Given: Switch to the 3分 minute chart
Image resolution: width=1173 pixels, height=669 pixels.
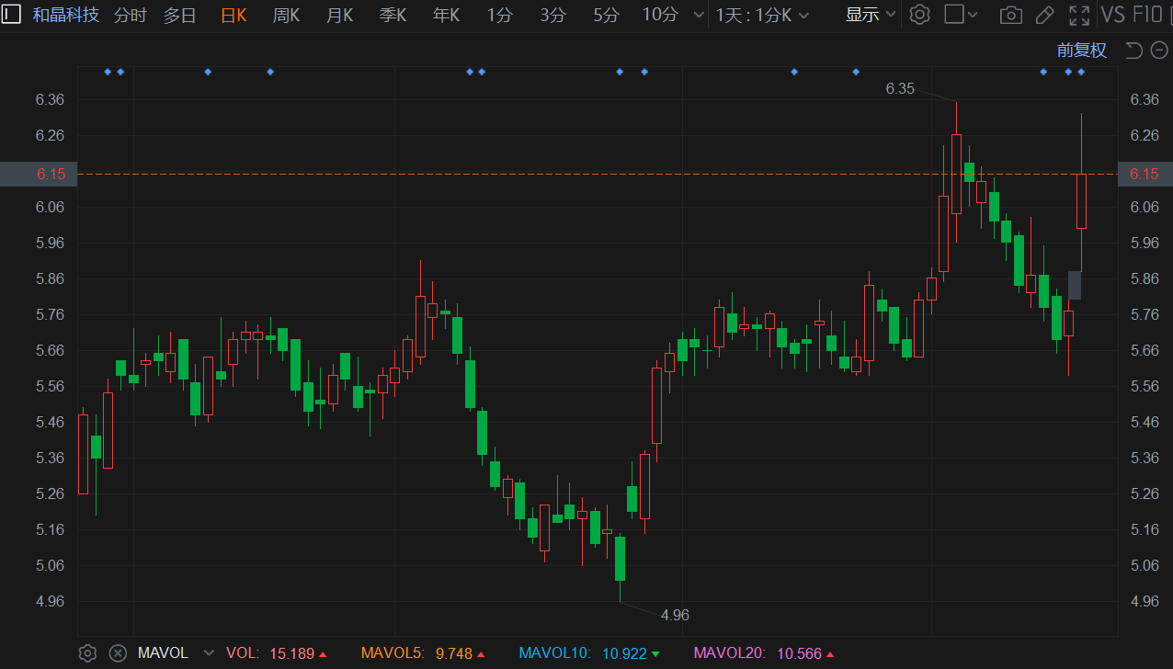Looking at the screenshot, I should pyautogui.click(x=553, y=15).
